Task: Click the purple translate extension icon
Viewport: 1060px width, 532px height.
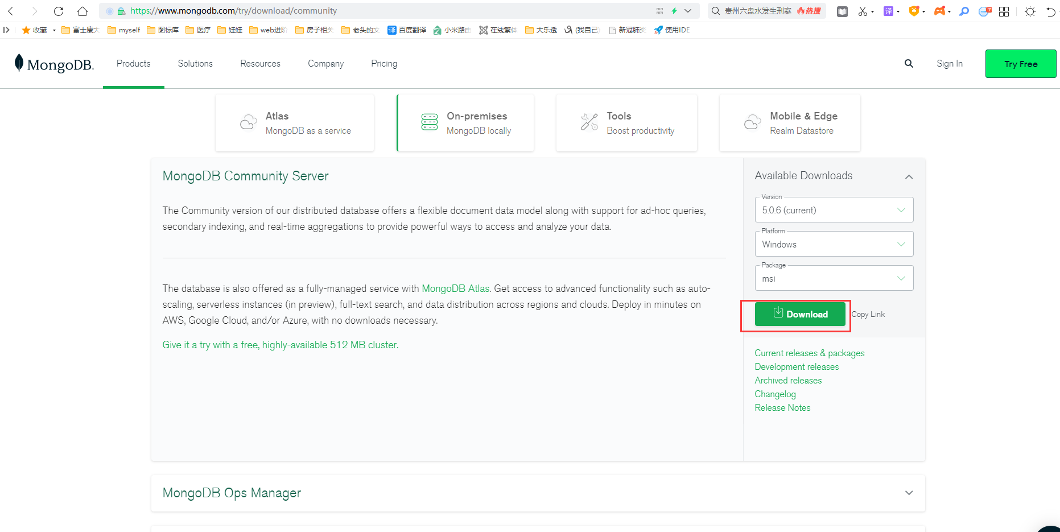Action: click(x=888, y=11)
